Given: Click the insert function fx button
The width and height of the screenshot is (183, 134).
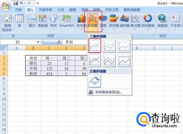Looking at the screenshot, I should pos(59,42).
